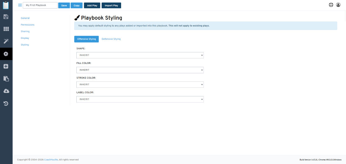This screenshot has width=346, height=164.
Task: Open the grid view sidebar icon
Action: click(x=6, y=29)
